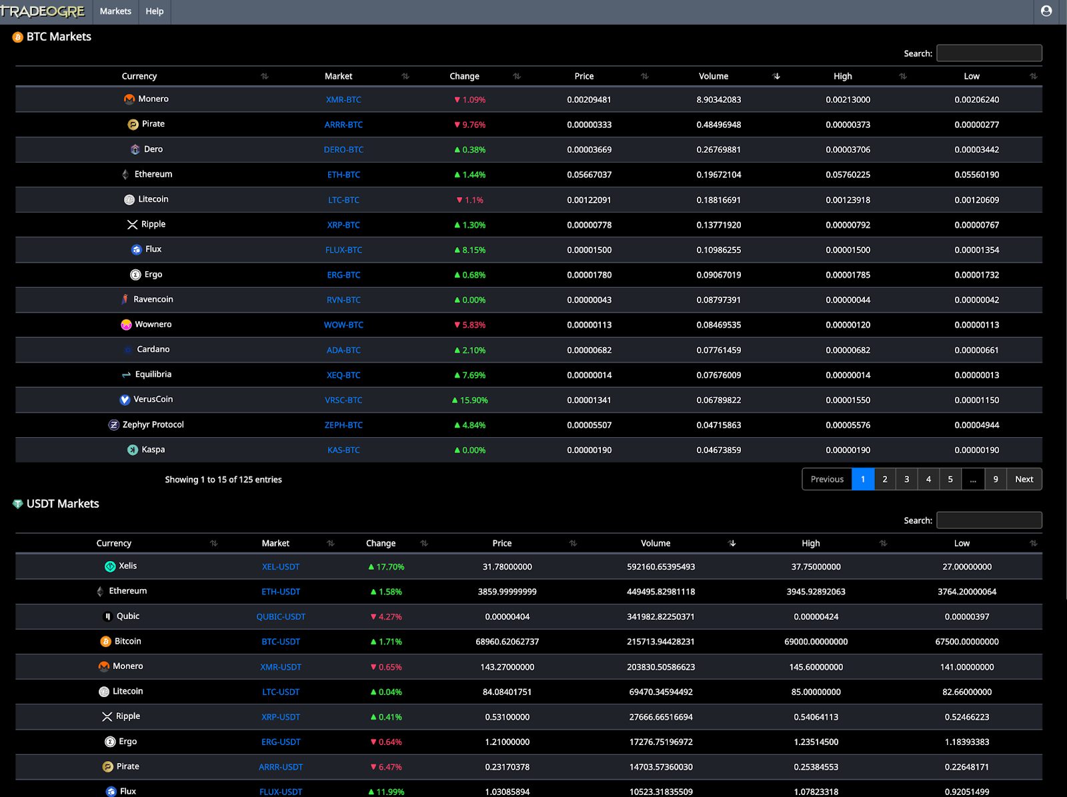Click the Monero icon in USDT Markets

coord(104,666)
